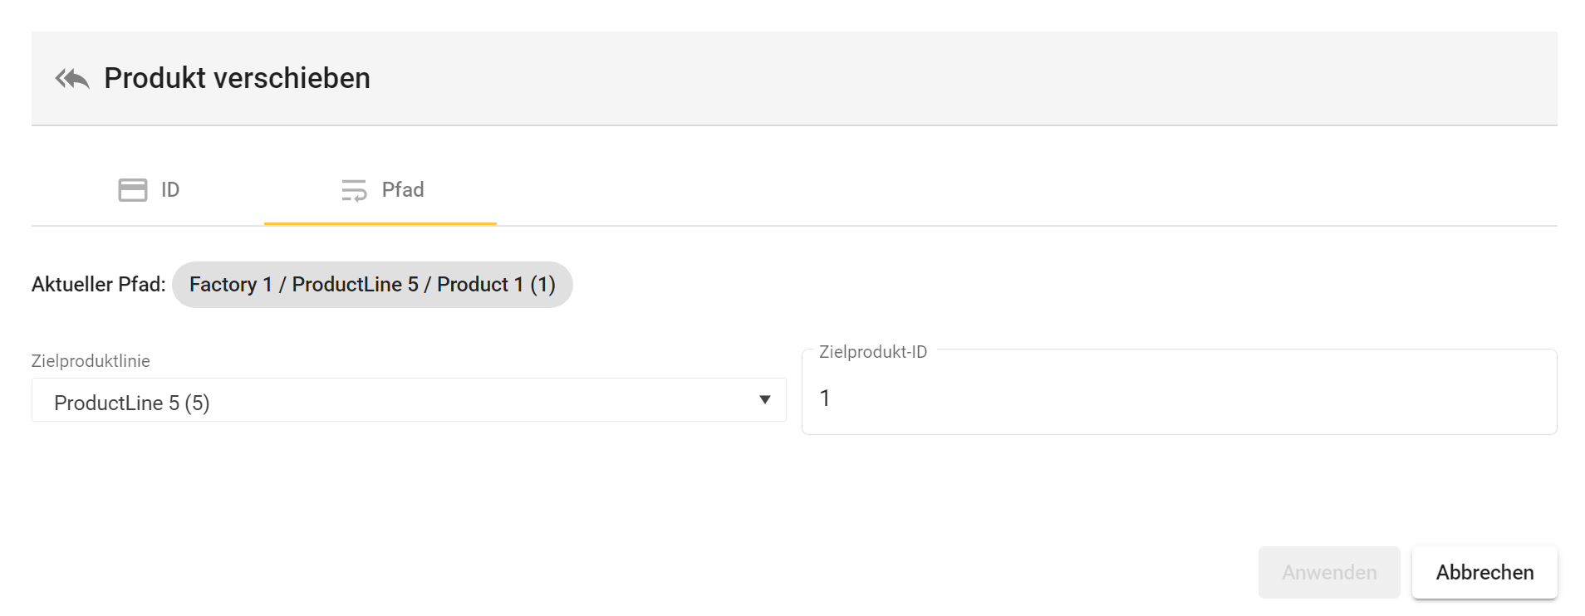Click the current path chip
Viewport: 1585px width, 616px height.
pyautogui.click(x=372, y=285)
